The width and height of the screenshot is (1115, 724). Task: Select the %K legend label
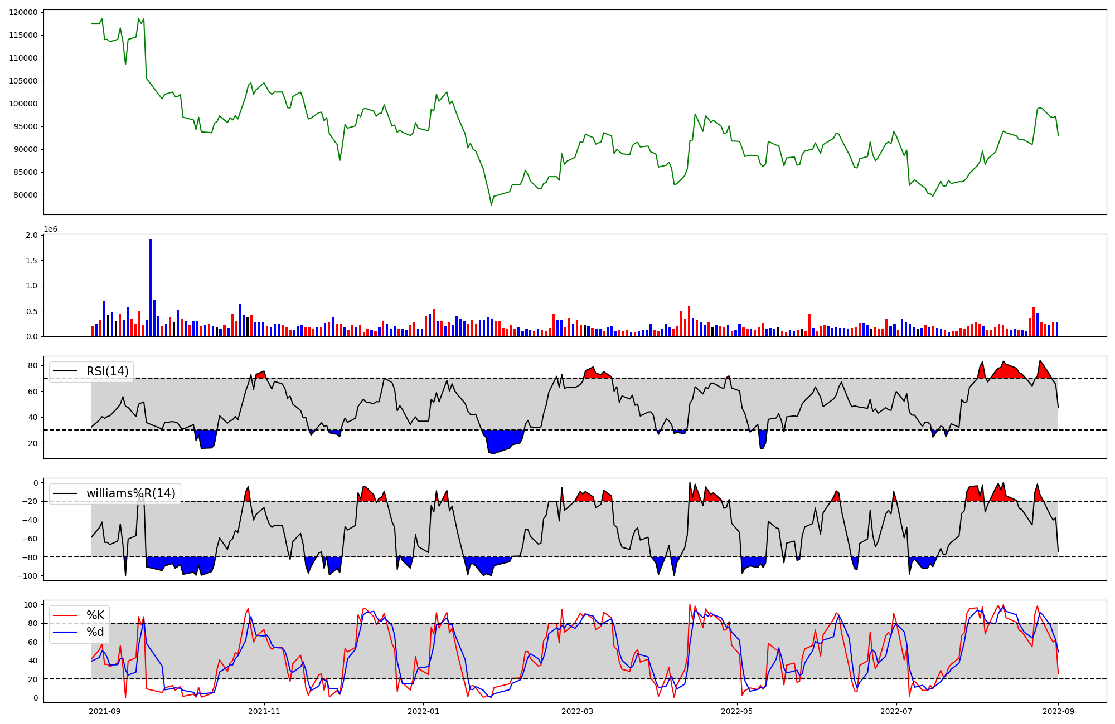(x=95, y=615)
